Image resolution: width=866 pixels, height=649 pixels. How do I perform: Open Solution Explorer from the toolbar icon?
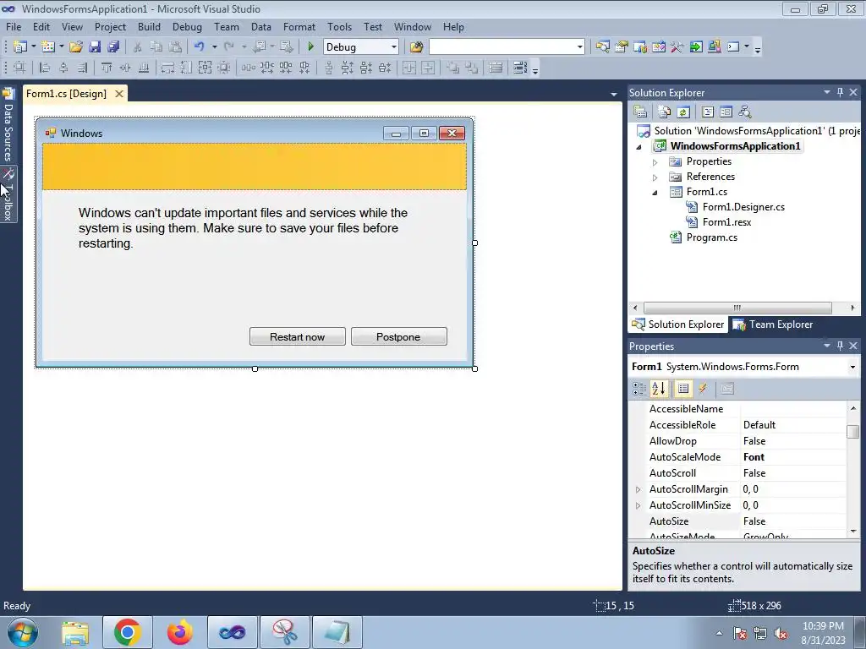point(602,47)
